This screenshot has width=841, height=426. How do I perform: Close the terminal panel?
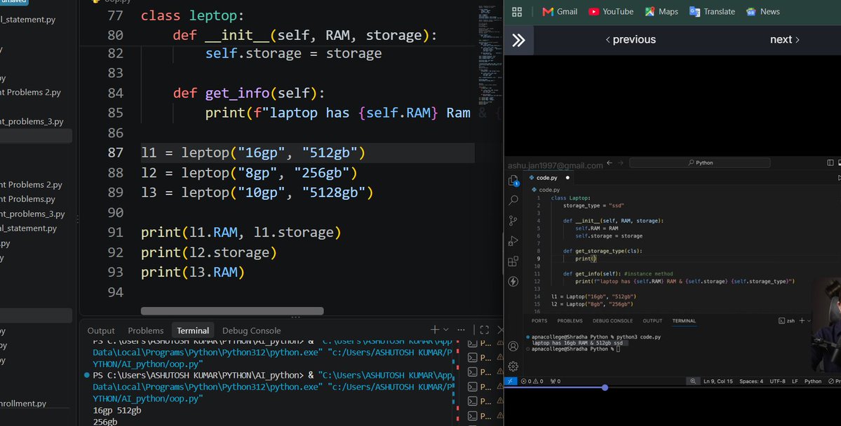coord(500,330)
